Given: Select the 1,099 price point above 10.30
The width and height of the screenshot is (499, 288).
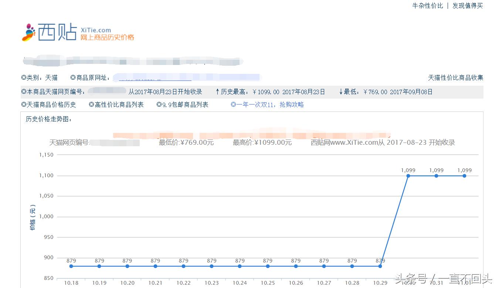Looking at the screenshot, I should (408, 176).
